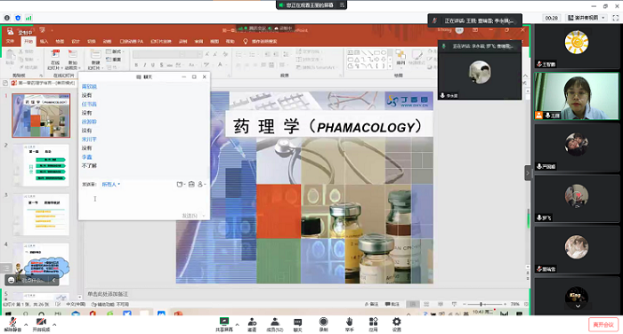This screenshot has width=623, height=334.
Task: Collapse the participant video sidebar
Action: coord(528,173)
